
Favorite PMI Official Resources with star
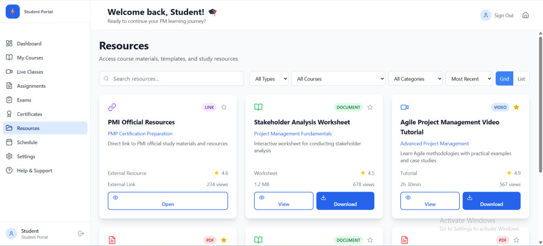tap(224, 107)
